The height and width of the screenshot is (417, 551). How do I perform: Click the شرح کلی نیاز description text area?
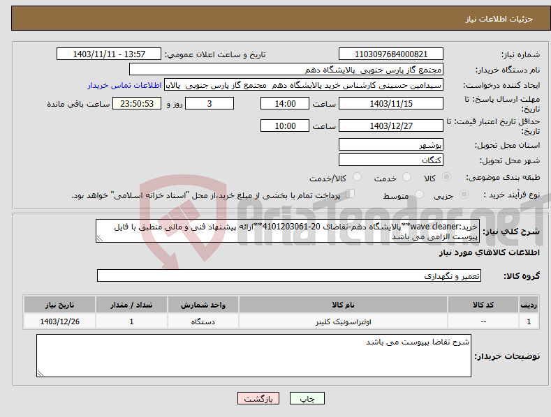pos(288,231)
